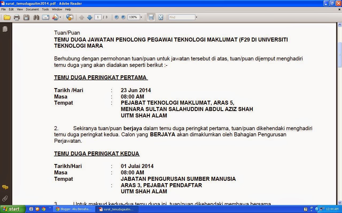Click the vertical scrollbar up arrow
342x213 pixels.
[x=340, y=25]
